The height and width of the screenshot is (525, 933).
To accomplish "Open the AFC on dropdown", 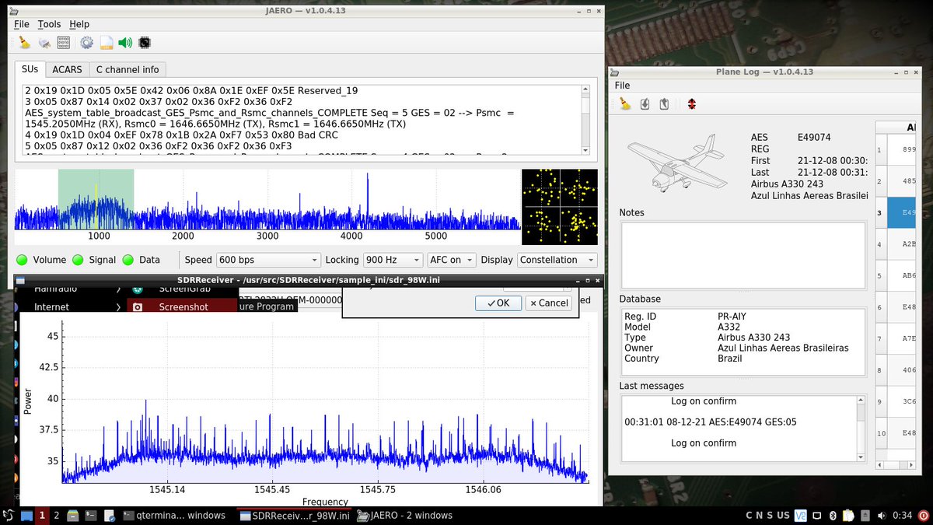I will click(450, 260).
